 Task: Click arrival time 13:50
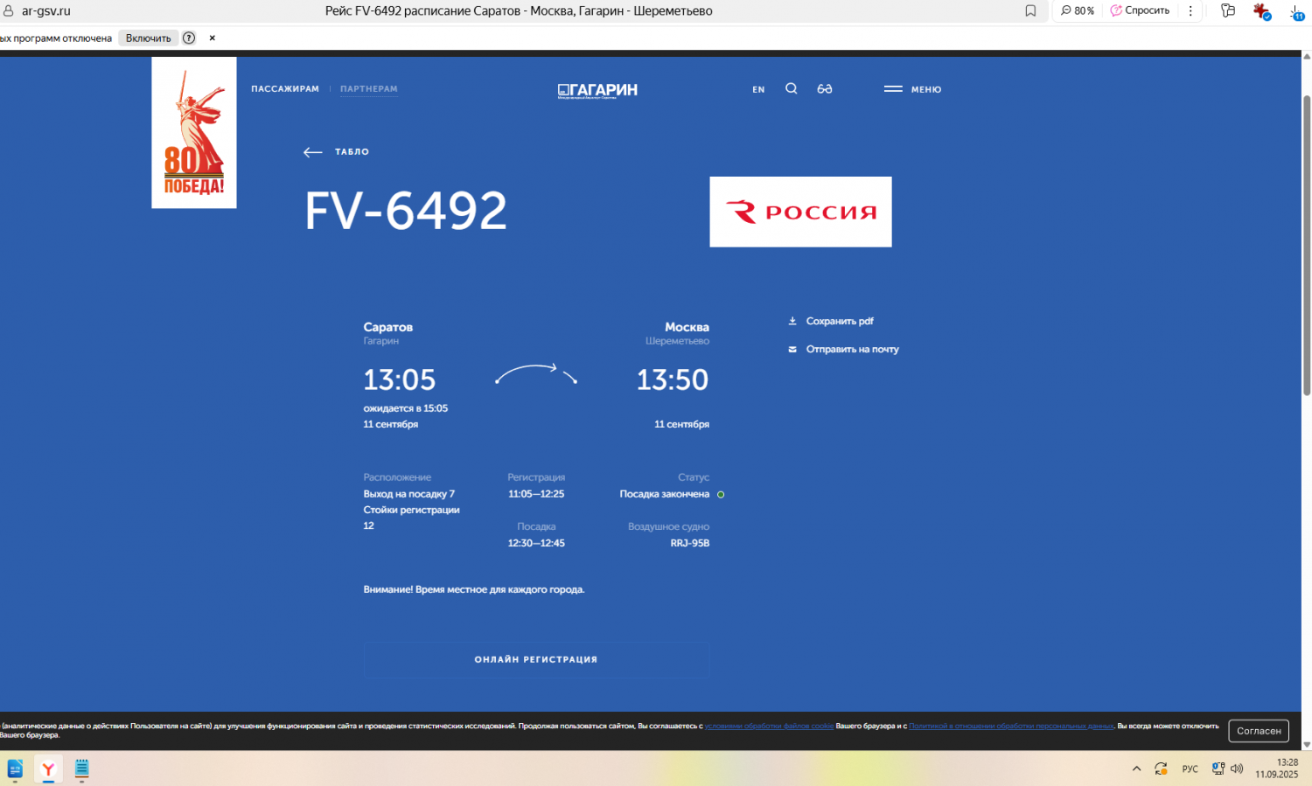coord(673,380)
